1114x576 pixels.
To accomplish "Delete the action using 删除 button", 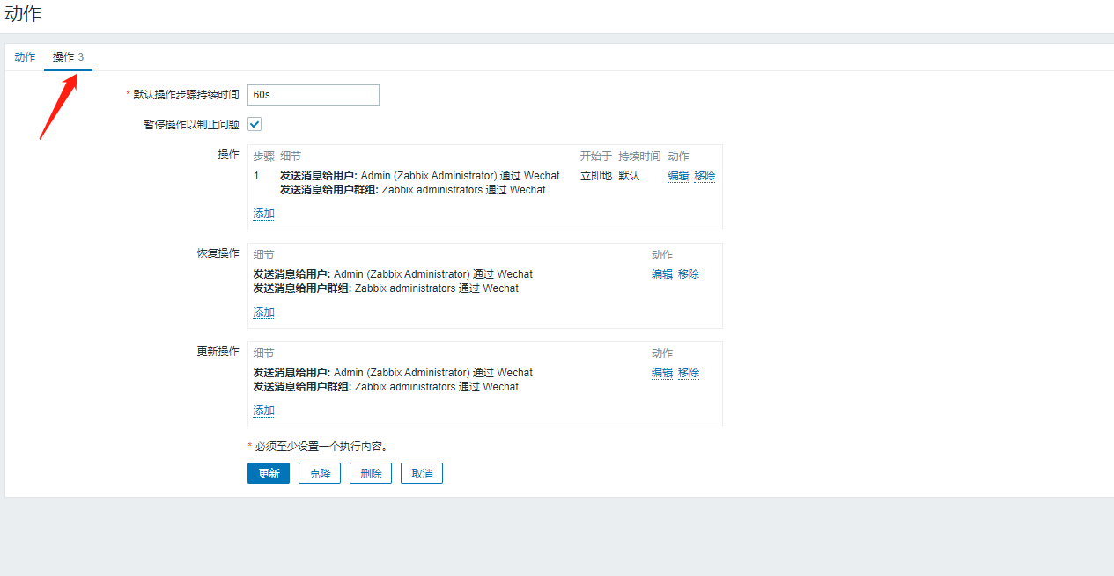I will pyautogui.click(x=371, y=473).
